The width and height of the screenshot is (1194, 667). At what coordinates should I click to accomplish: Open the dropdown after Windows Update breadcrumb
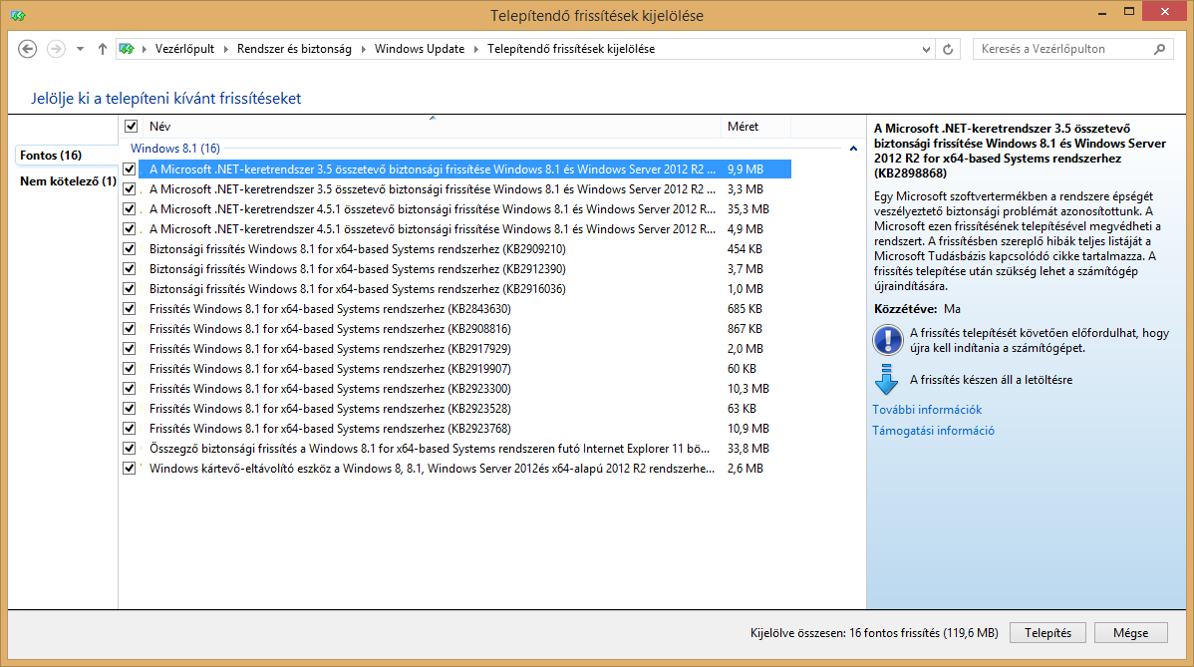476,49
